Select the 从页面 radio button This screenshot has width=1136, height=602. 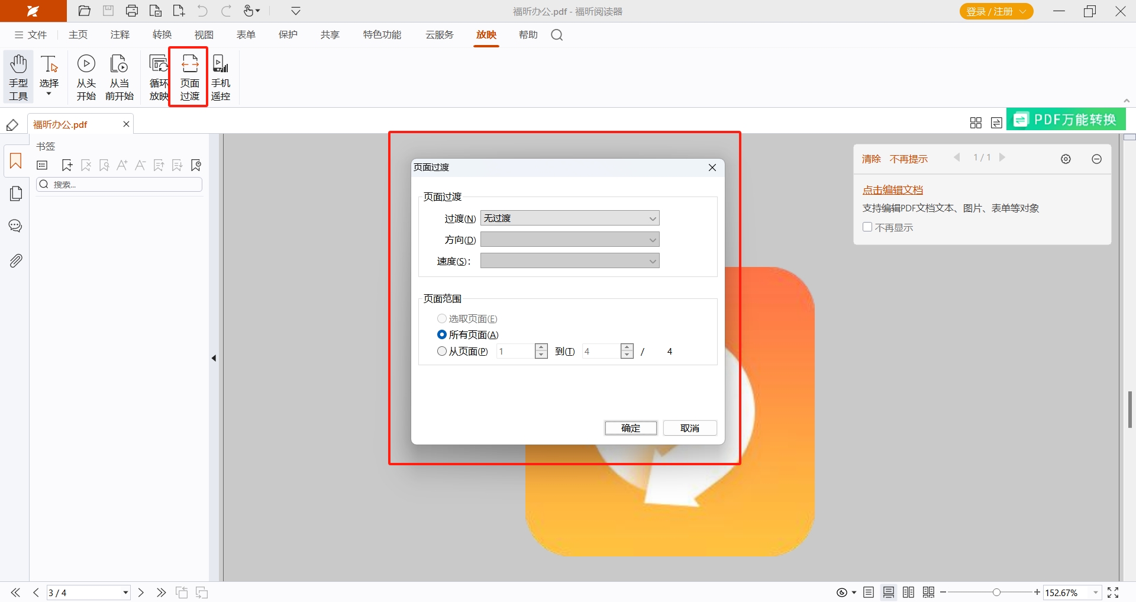(x=442, y=352)
